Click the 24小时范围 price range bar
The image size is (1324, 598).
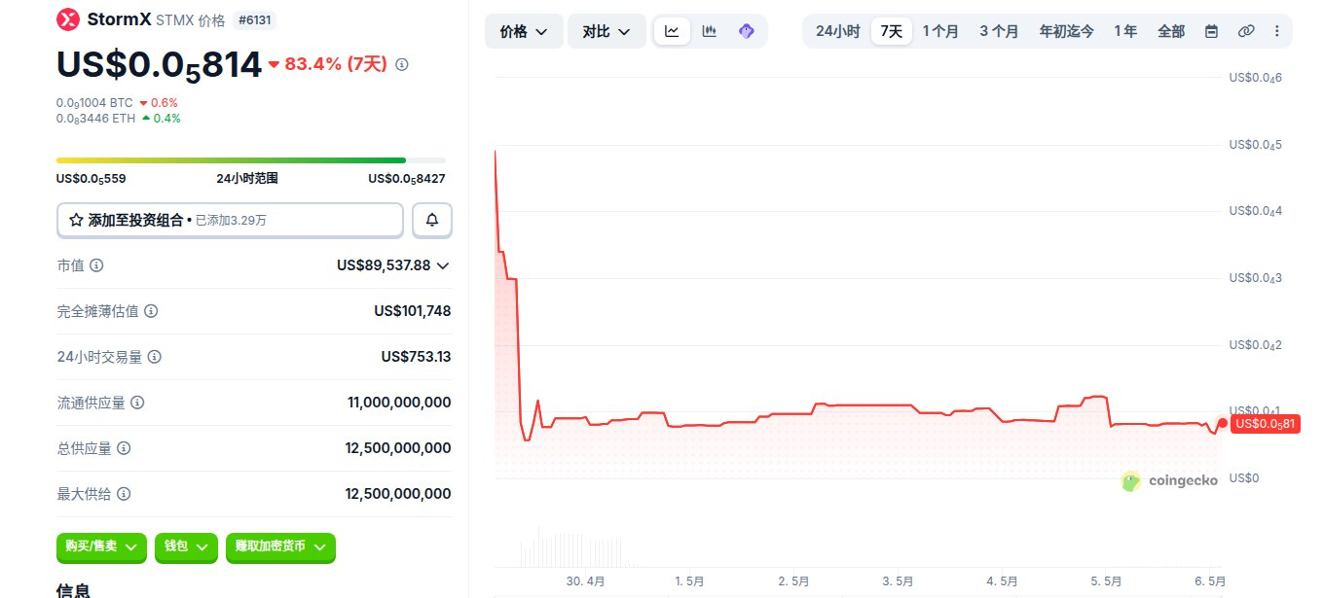pos(251,160)
